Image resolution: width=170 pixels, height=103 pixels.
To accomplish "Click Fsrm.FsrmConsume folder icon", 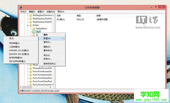I will 31,85.
